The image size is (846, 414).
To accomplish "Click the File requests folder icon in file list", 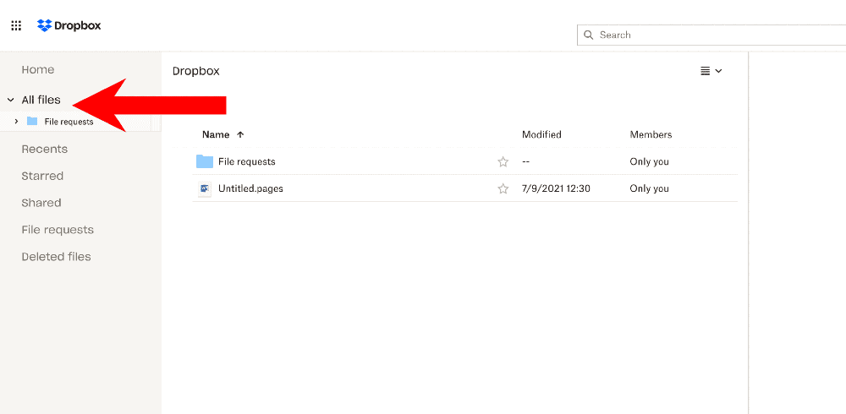I will click(x=205, y=161).
